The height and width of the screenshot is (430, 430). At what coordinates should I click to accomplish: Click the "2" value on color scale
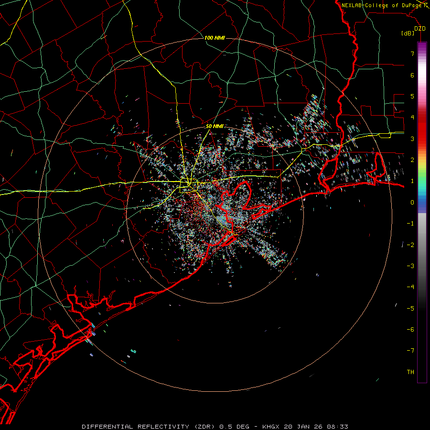[x=412, y=160]
